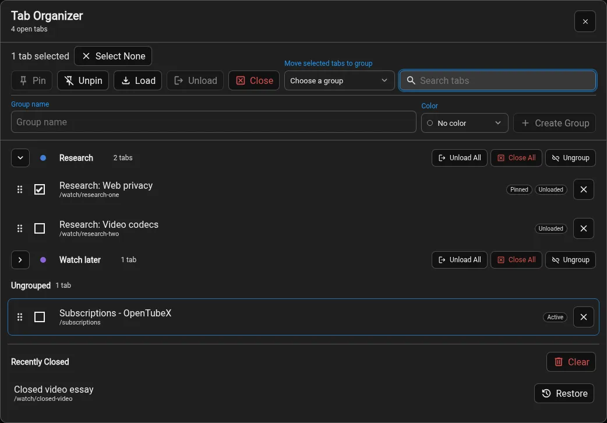Click the /watch/closed-video path
Screen dimensions: 607x423
click(43, 399)
